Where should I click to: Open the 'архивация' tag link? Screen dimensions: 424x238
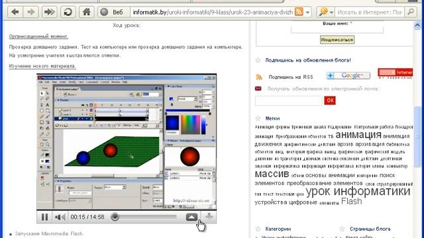(370, 144)
